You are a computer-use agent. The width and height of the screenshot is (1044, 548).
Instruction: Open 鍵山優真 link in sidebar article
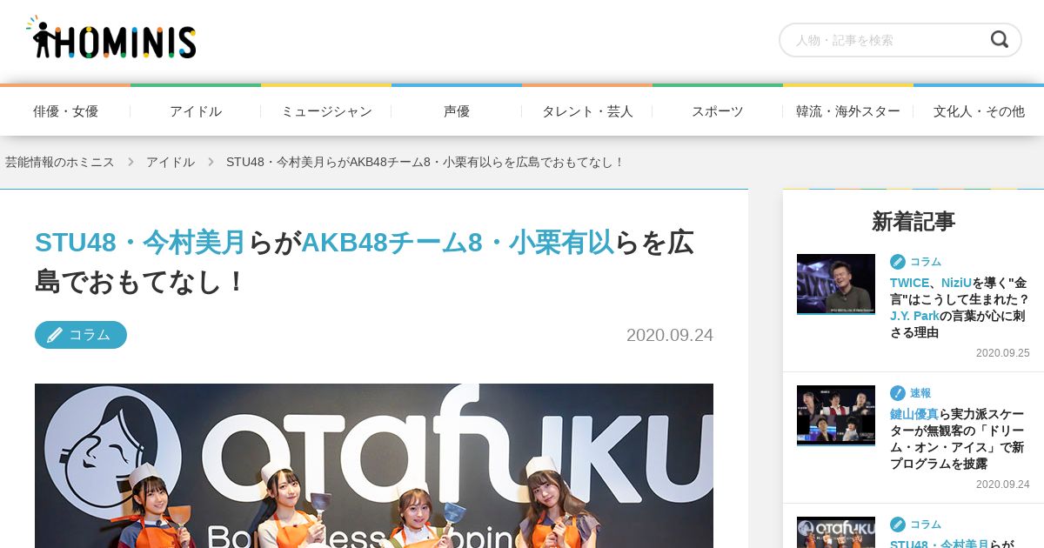coord(914,414)
